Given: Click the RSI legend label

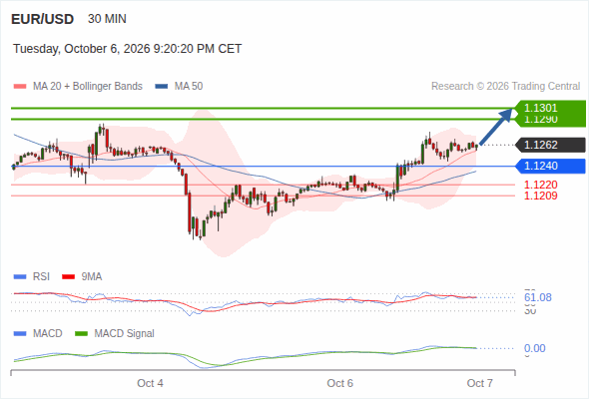Looking at the screenshot, I should point(41,277).
